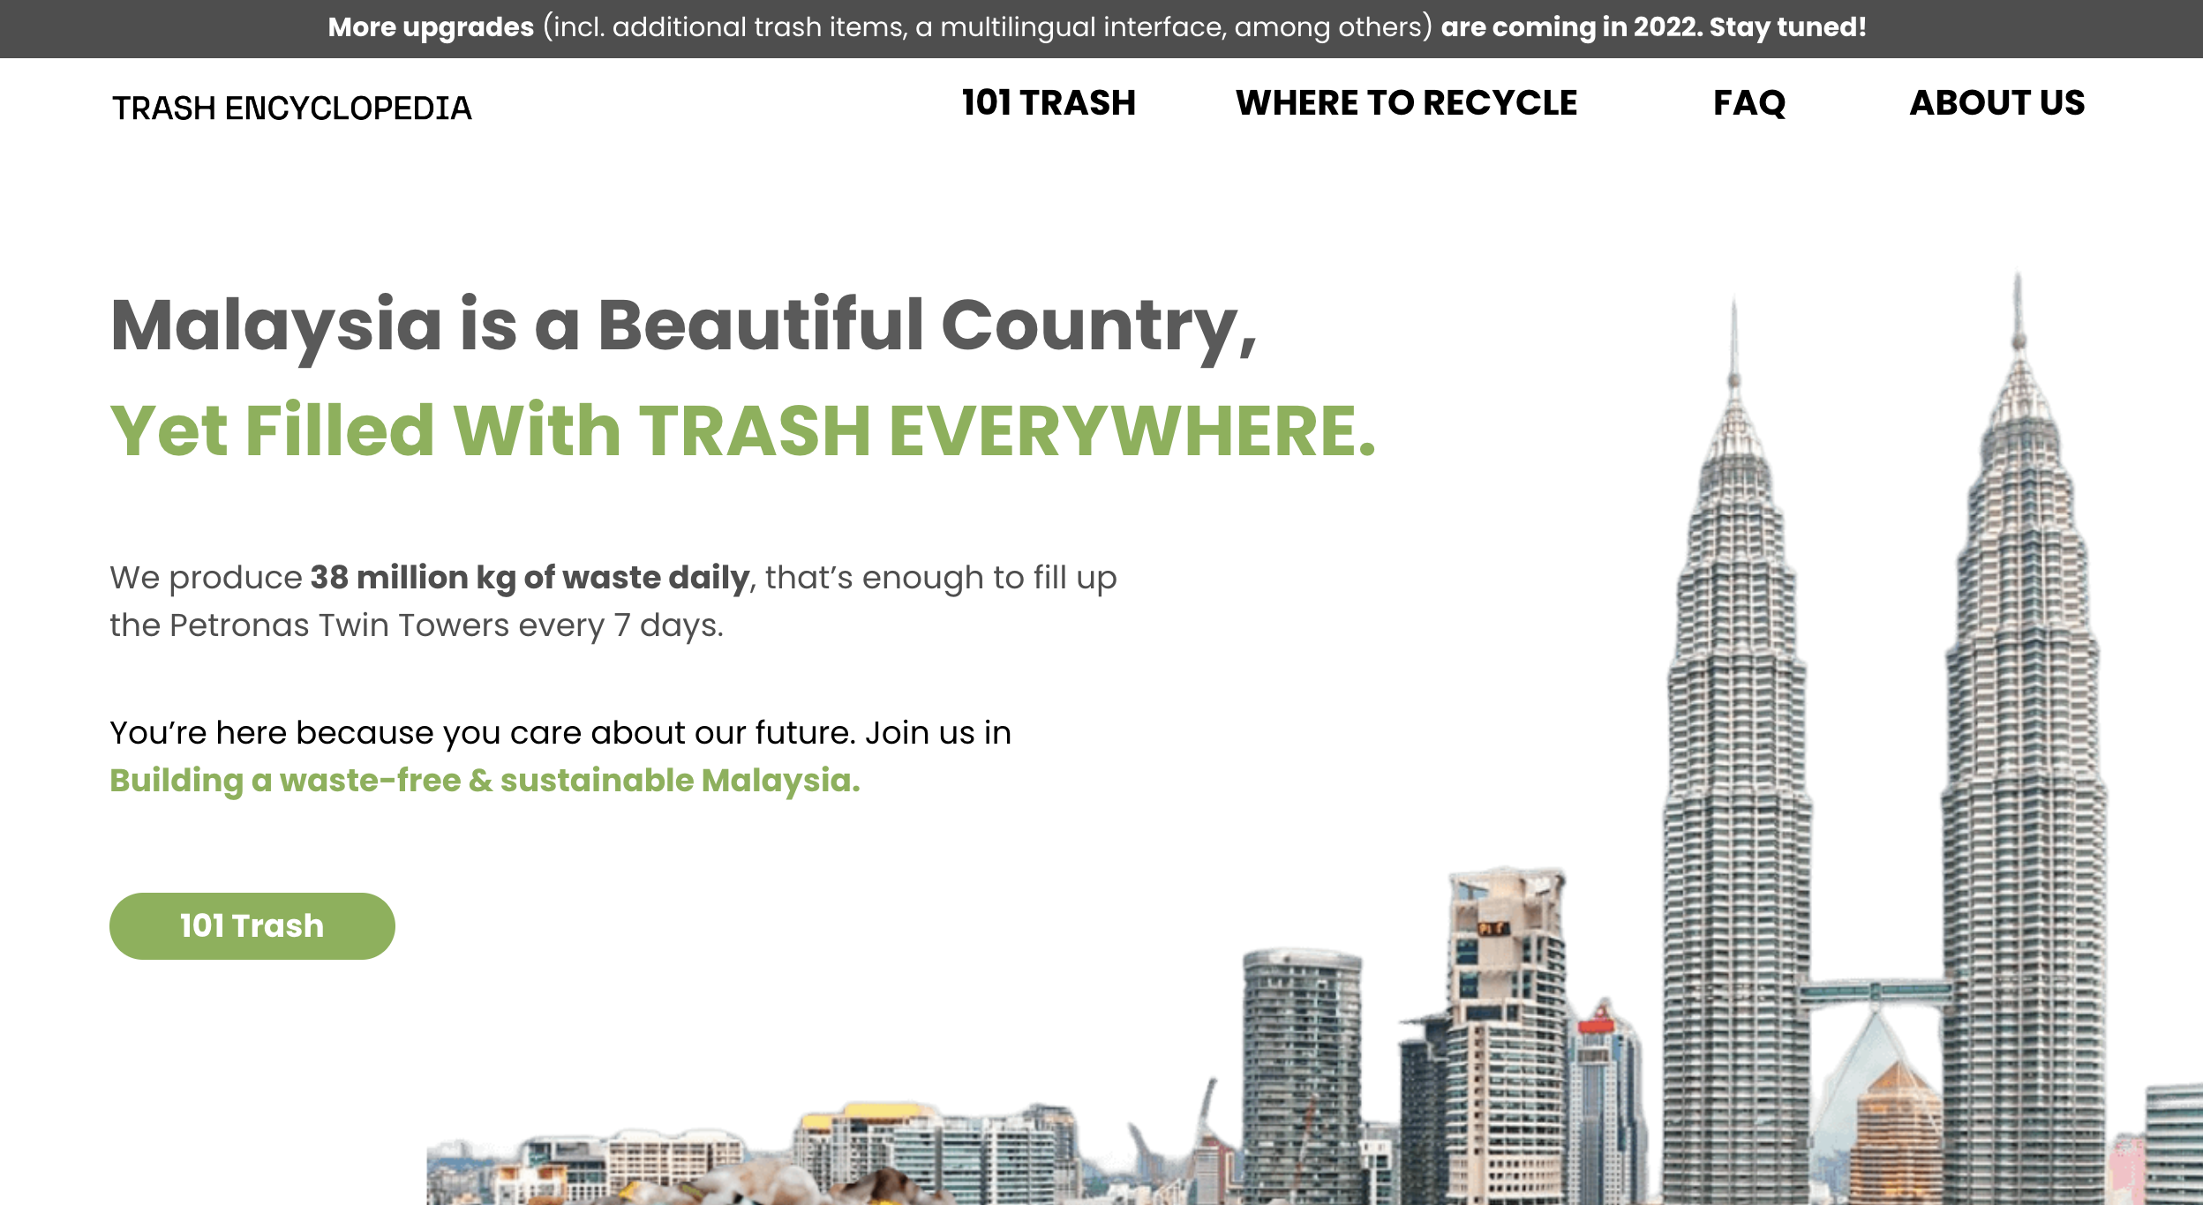Click 'Stay tuned!' in the announcement bar
Viewport: 2203px width, 1205px height.
(x=1788, y=27)
